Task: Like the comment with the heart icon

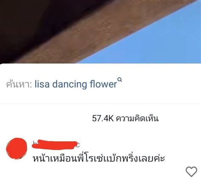Action: pyautogui.click(x=191, y=171)
